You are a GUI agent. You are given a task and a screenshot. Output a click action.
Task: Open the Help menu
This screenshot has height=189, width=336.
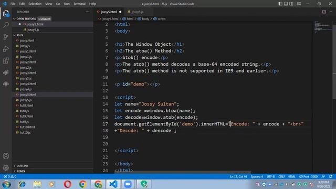click(92, 4)
